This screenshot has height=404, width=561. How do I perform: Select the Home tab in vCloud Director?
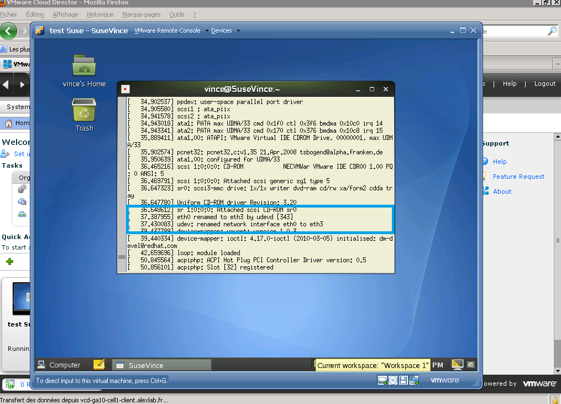tap(16, 123)
